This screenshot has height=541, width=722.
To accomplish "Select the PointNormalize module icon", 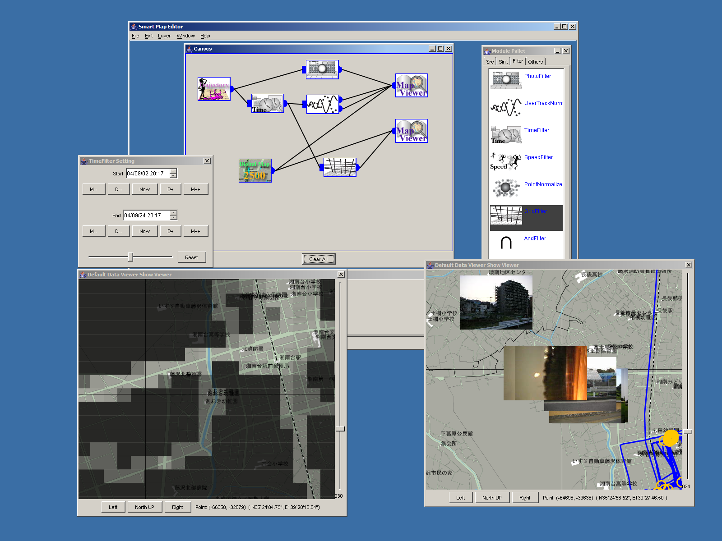I will [x=506, y=188].
